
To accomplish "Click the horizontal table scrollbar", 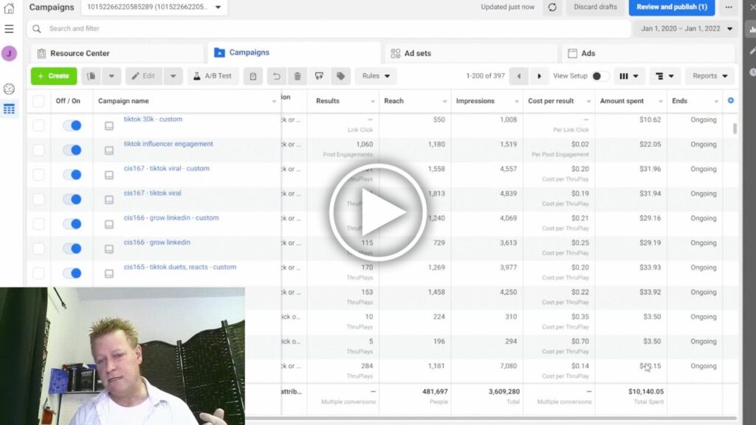I will pyautogui.click(x=491, y=418).
